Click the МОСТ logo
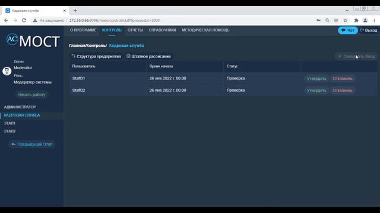The width and height of the screenshot is (380, 213). tap(33, 41)
